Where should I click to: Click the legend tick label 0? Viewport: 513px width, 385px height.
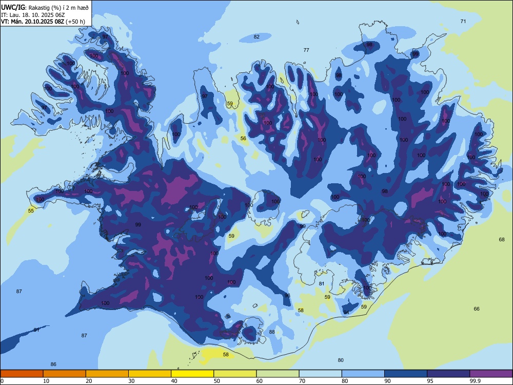coord(2,381)
